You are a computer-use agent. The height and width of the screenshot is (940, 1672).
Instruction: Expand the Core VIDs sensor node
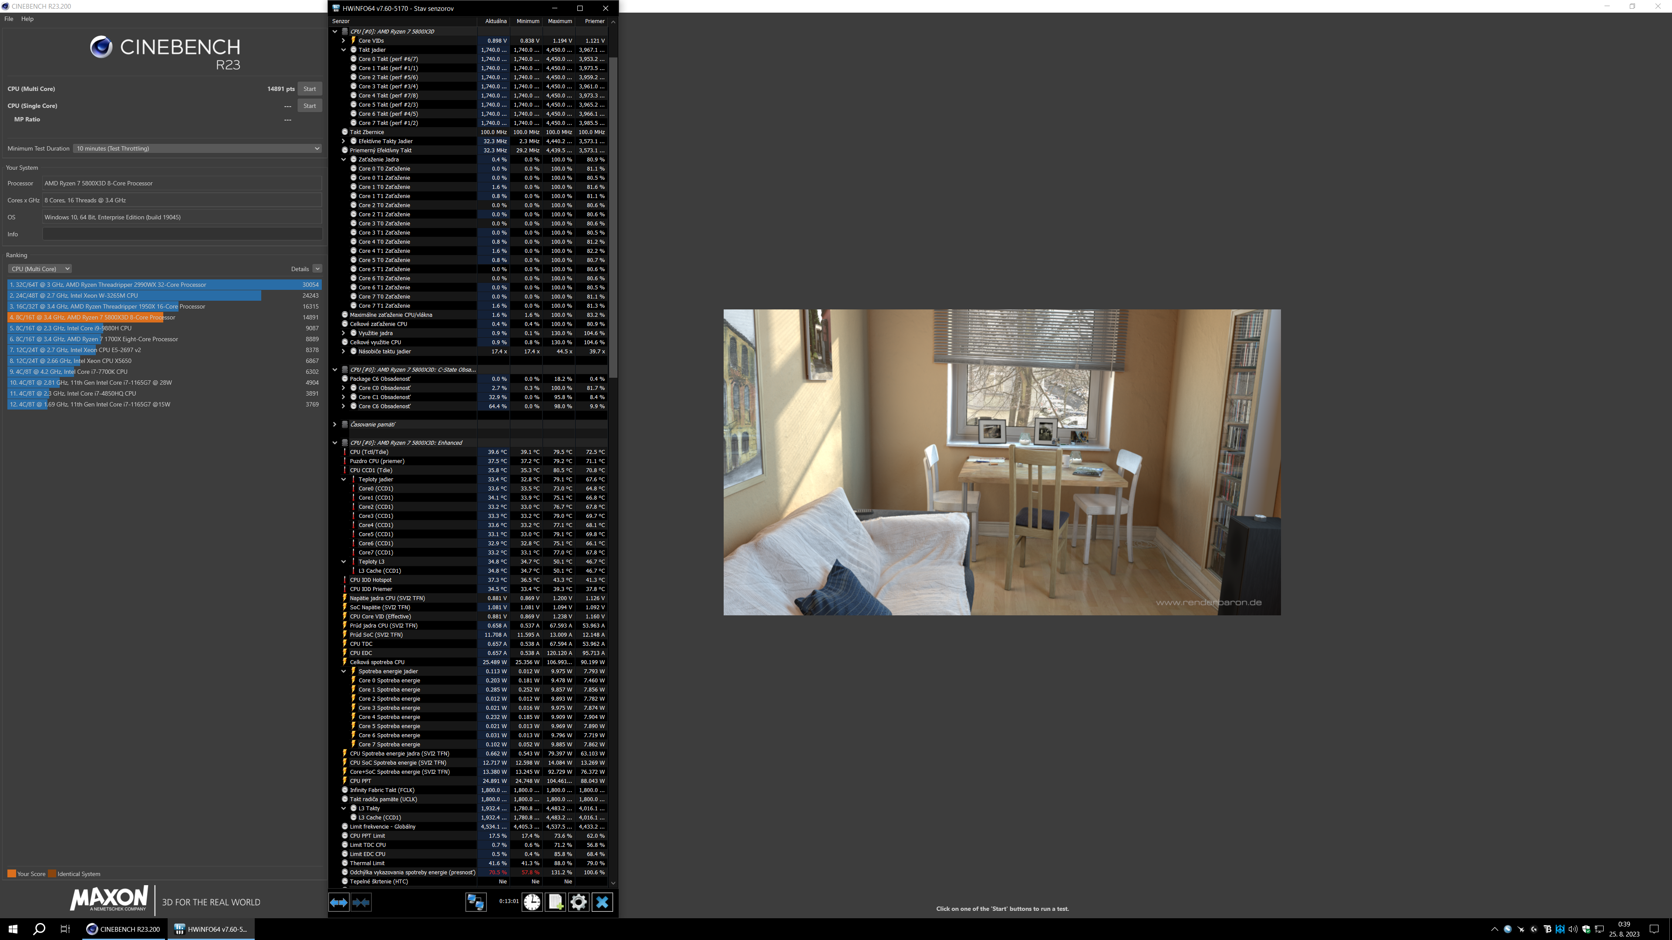click(x=344, y=41)
